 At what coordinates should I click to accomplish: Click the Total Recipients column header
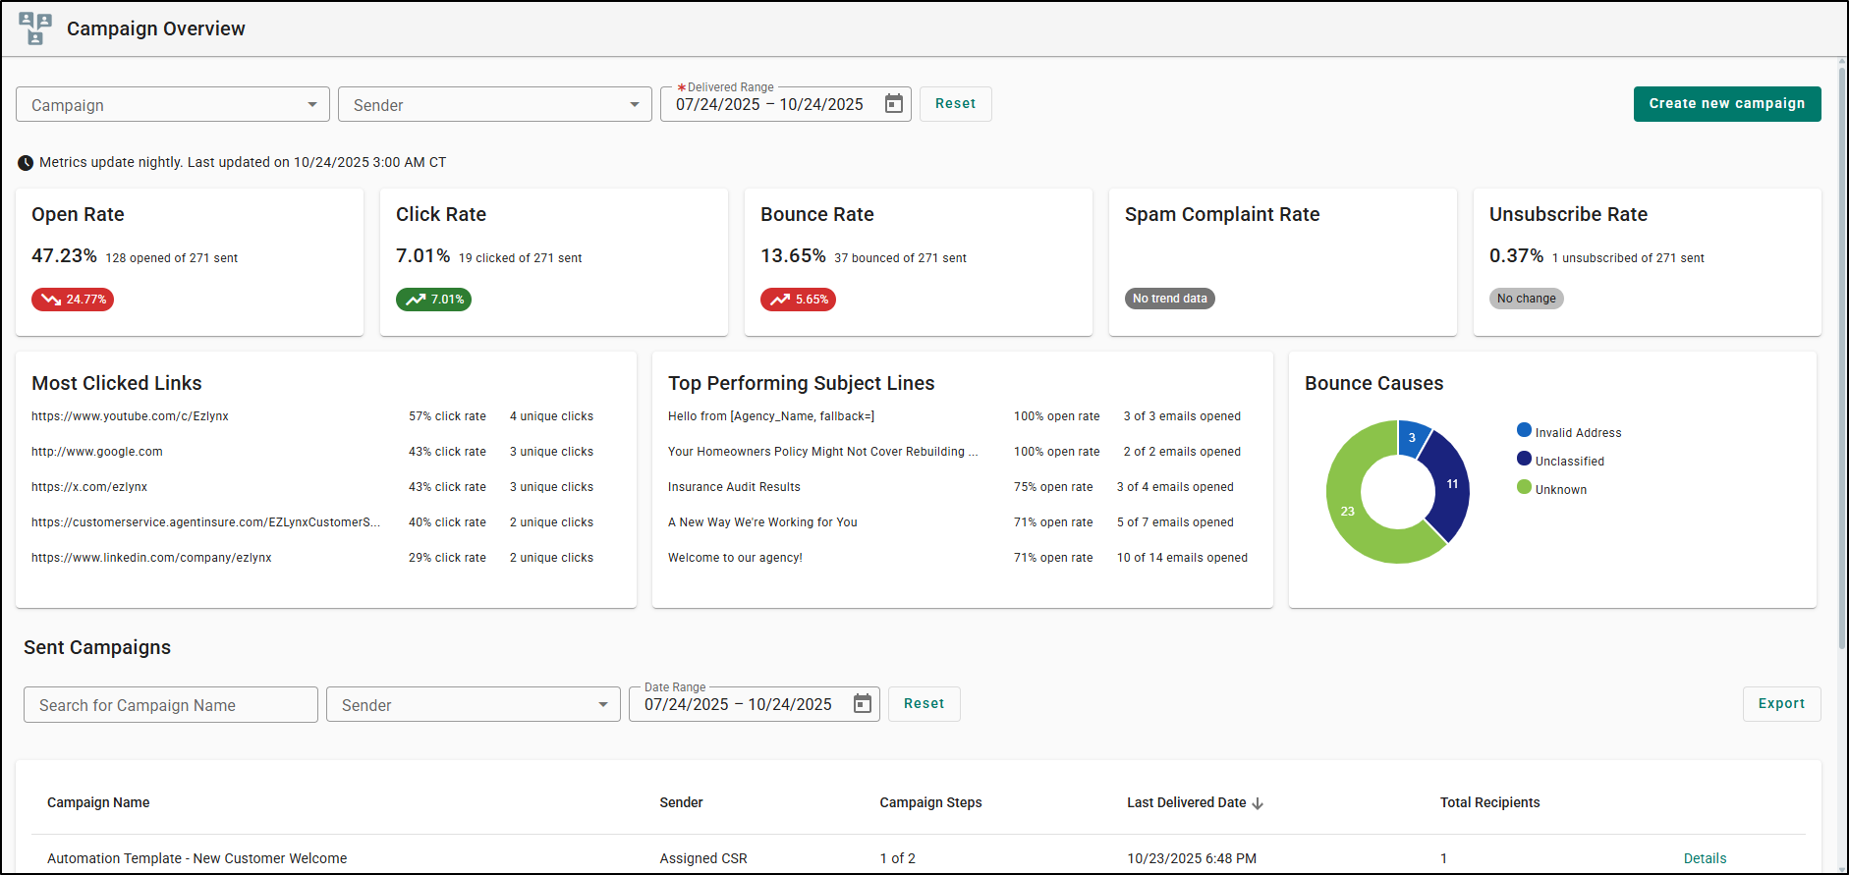pyautogui.click(x=1489, y=802)
